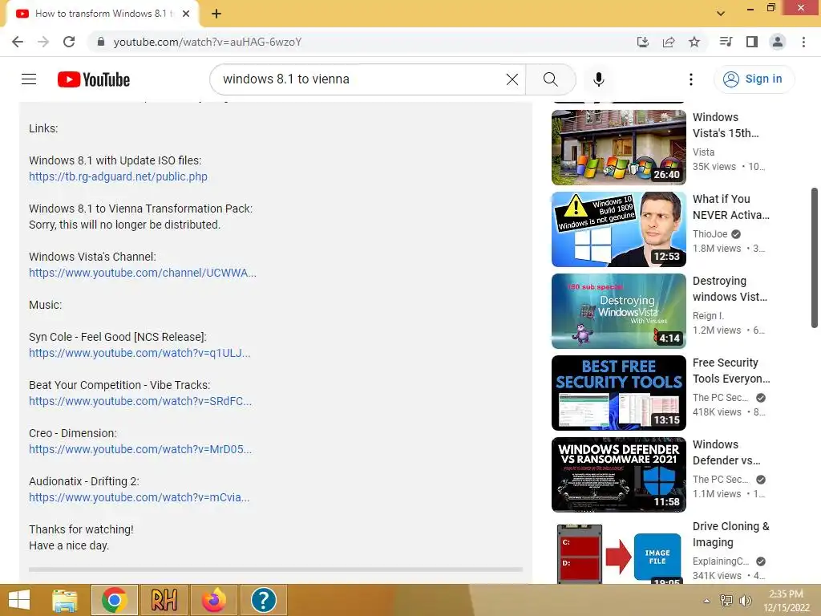The width and height of the screenshot is (821, 616).
Task: Open the media control icon
Action: [x=726, y=42]
